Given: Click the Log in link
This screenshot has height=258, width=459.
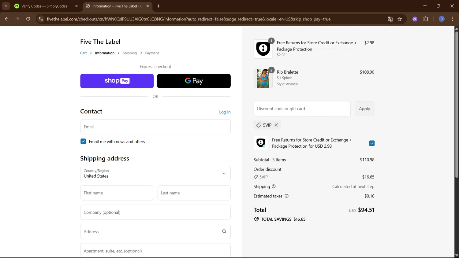Looking at the screenshot, I should [225, 112].
